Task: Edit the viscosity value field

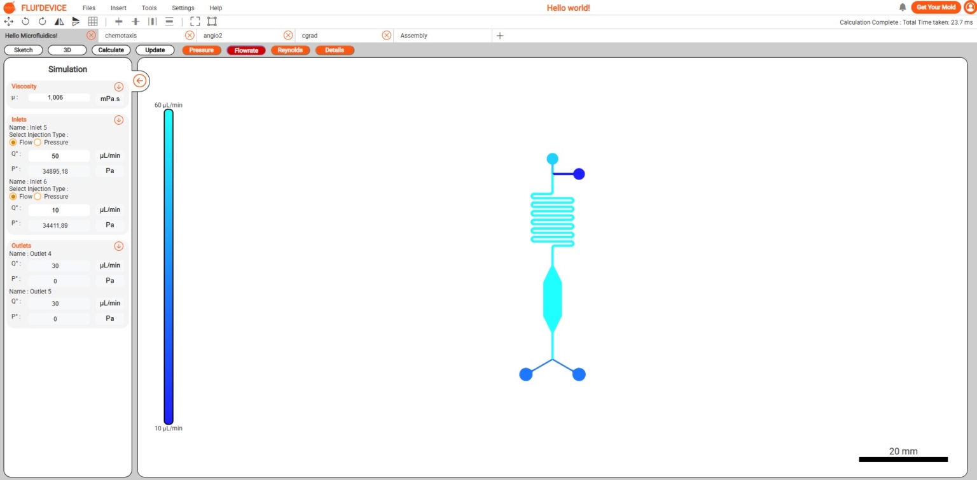Action: [x=59, y=97]
